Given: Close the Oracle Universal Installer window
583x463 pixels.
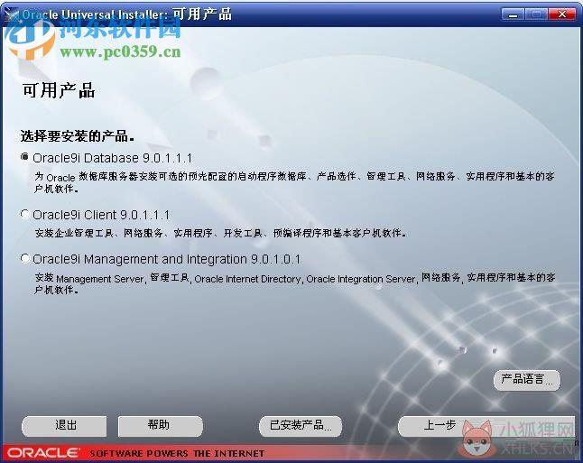Looking at the screenshot, I should coord(562,14).
